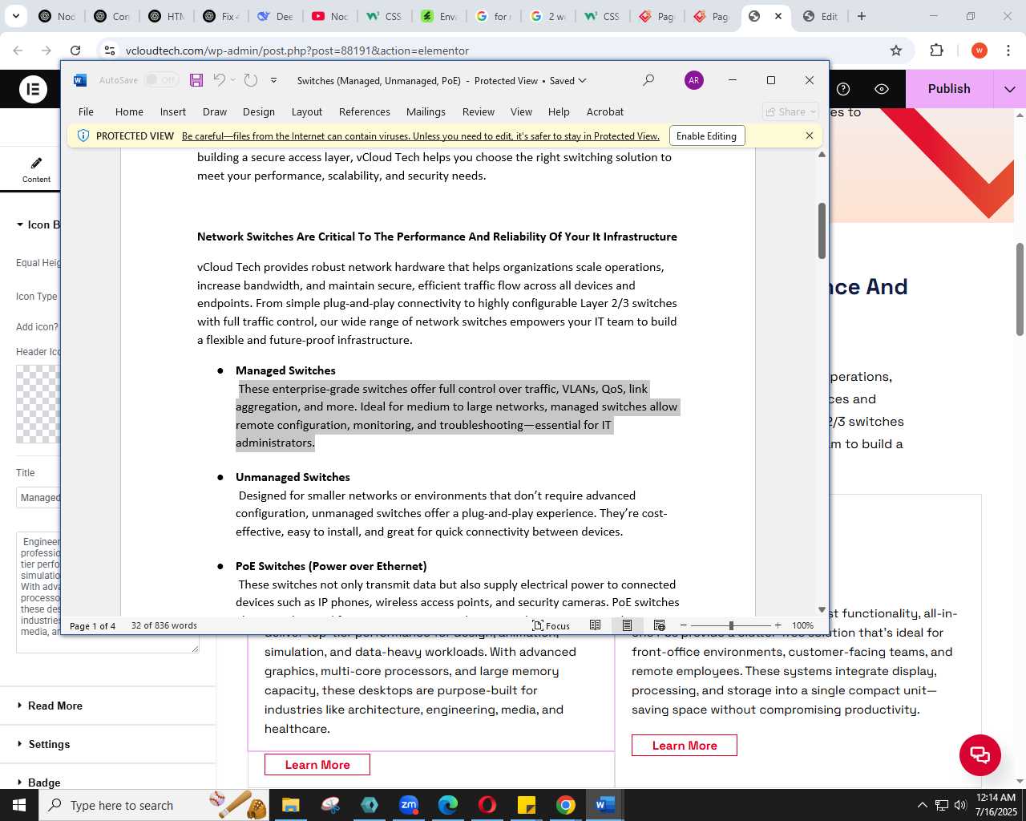Viewport: 1026px width, 821px height.
Task: Click the Share button dropdown in Word
Action: (x=790, y=111)
